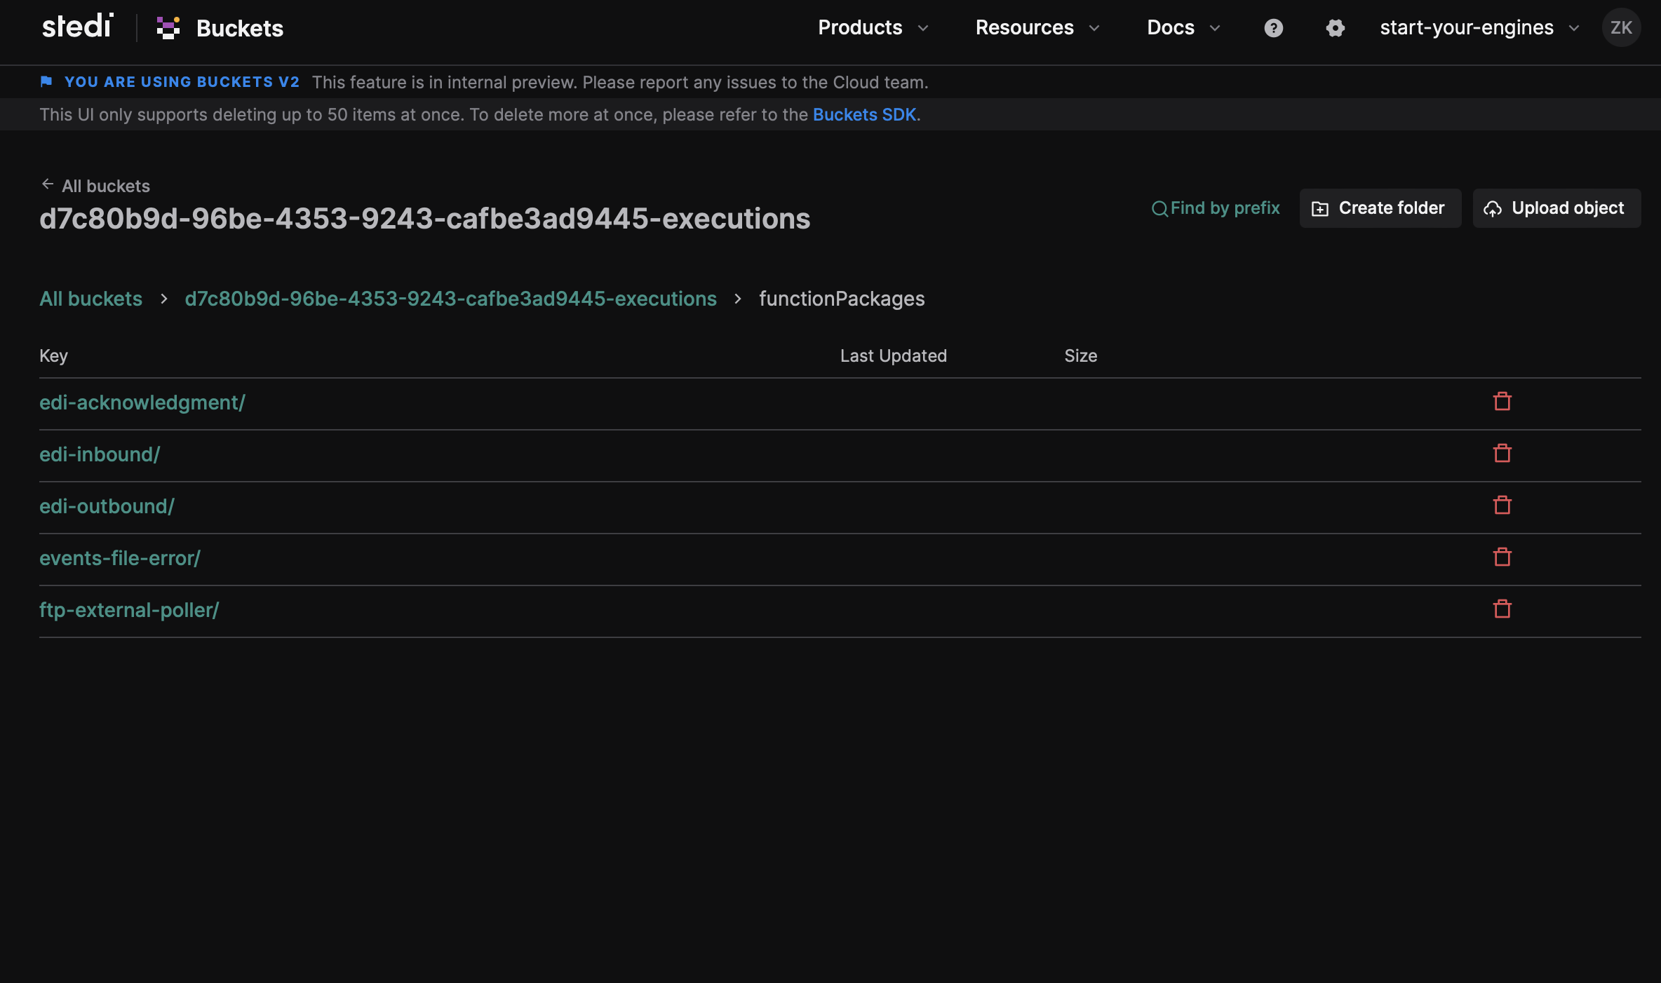Click the back arrow next to All buckets
Viewport: 1661px width, 983px height.
click(x=47, y=183)
